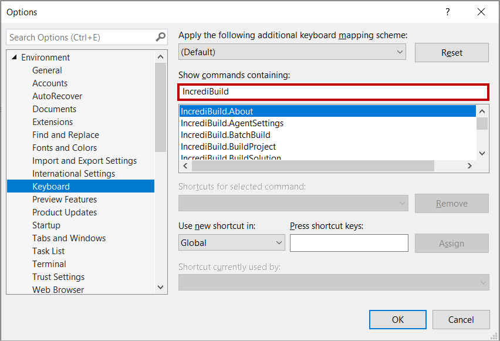
Task: Confirm with the OK button
Action: [x=397, y=320]
